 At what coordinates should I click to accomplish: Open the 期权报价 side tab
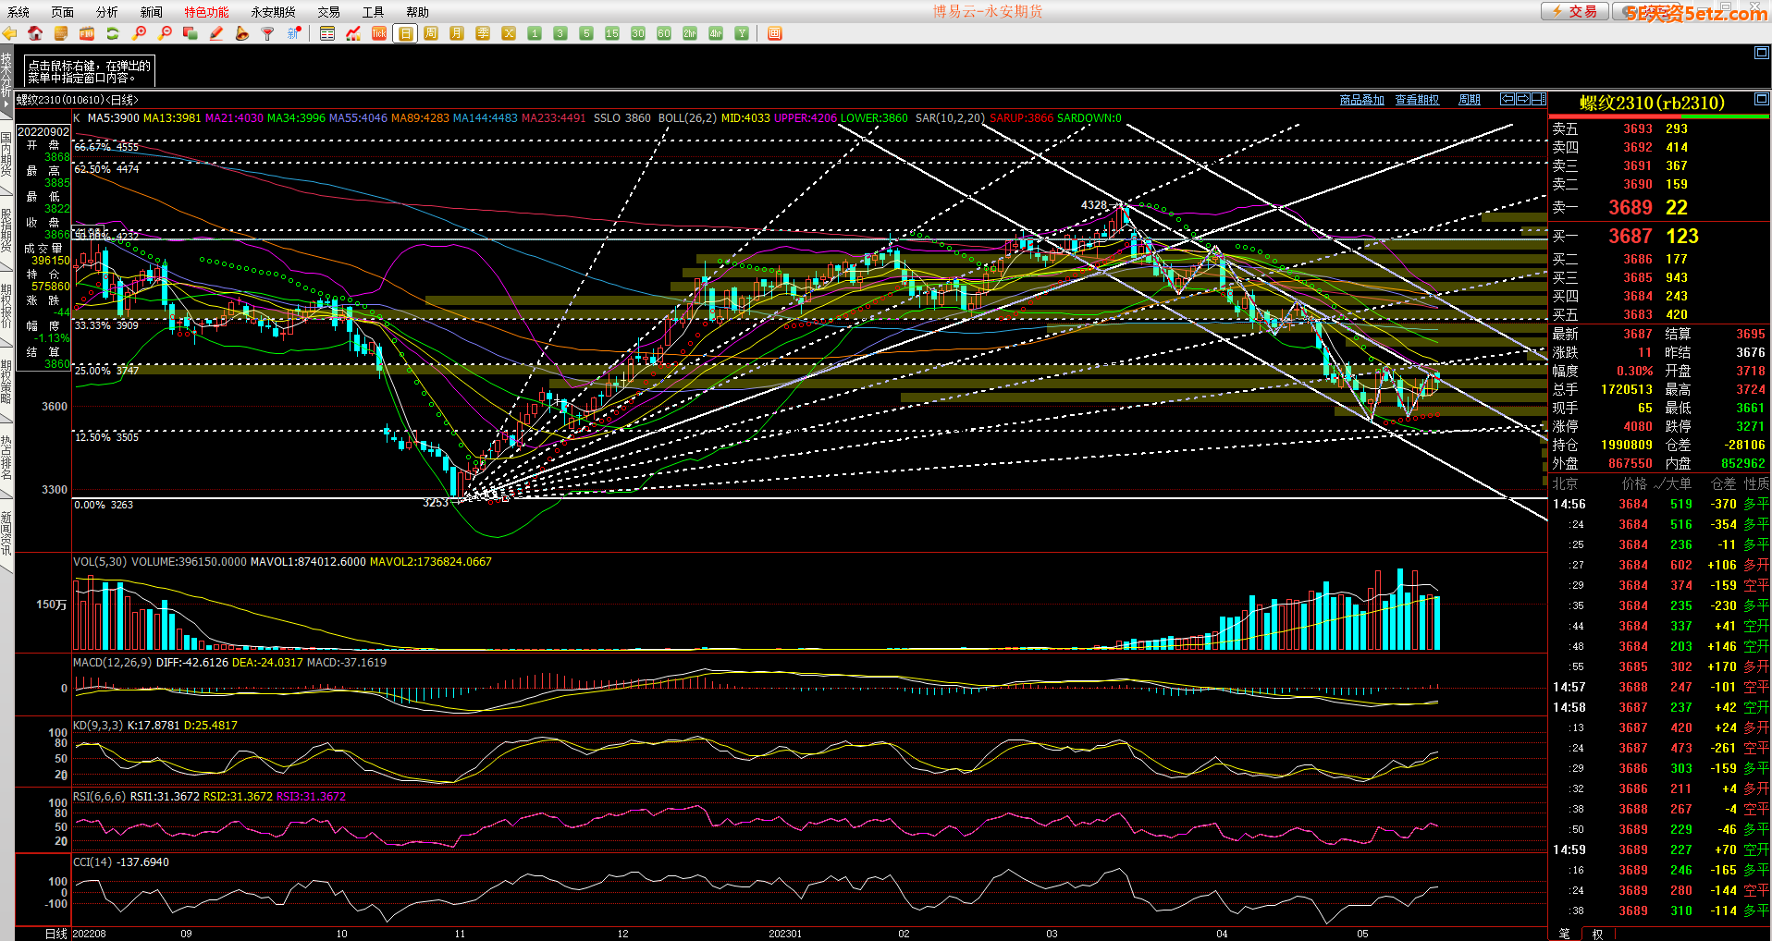pos(6,306)
